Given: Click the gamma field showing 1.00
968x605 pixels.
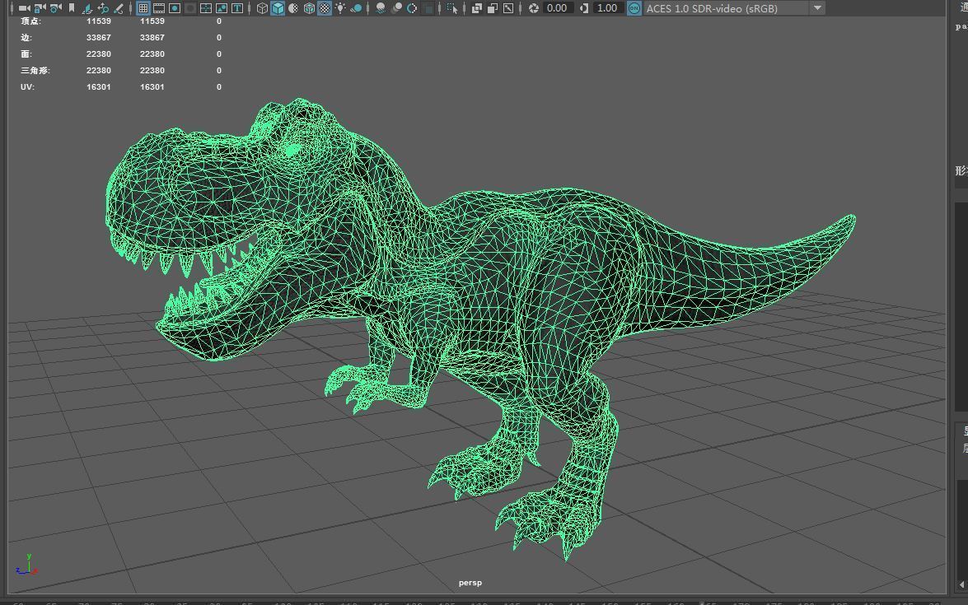Looking at the screenshot, I should pos(607,8).
